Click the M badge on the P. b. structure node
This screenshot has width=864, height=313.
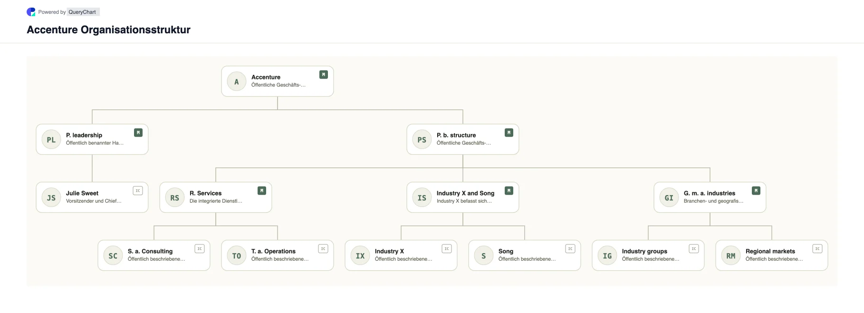(x=509, y=133)
